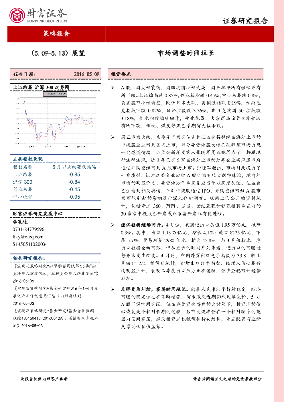The height and width of the screenshot is (402, 284).
Task: Click the report date "2016-05-09"
Action: [87, 74]
